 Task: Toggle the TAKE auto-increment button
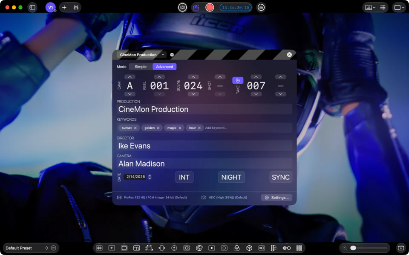tap(238, 80)
